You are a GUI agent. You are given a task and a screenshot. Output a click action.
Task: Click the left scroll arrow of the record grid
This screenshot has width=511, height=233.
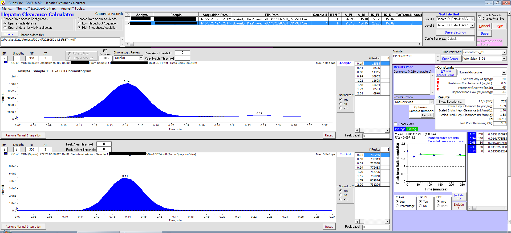point(127,44)
